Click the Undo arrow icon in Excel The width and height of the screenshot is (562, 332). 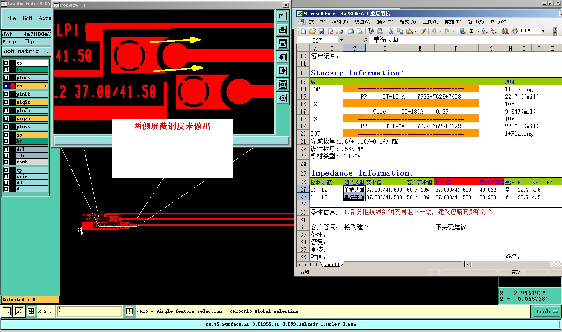434,31
